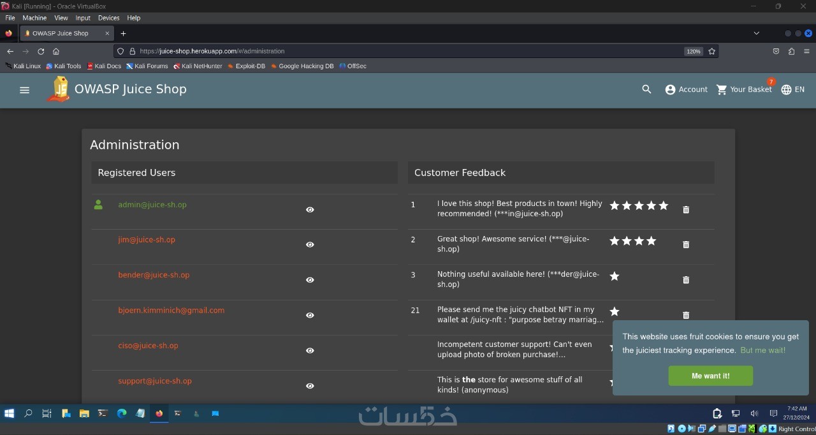Show details for bender@juice-sh.op via eye icon
This screenshot has width=816, height=435.
tap(310, 280)
